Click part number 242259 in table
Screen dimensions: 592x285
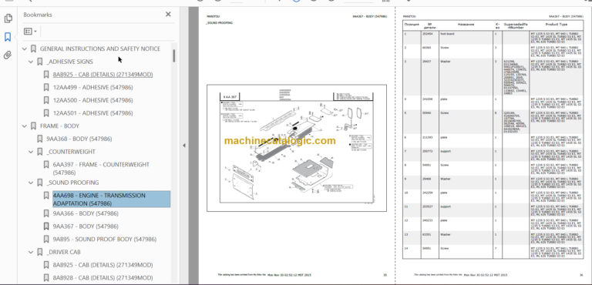click(x=427, y=193)
